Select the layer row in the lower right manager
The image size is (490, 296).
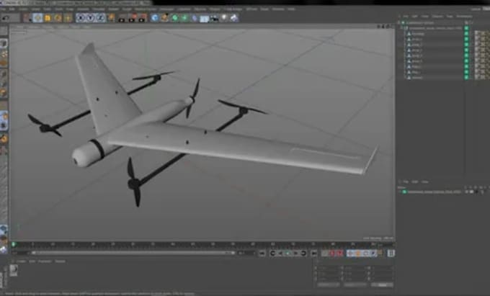click(x=435, y=192)
